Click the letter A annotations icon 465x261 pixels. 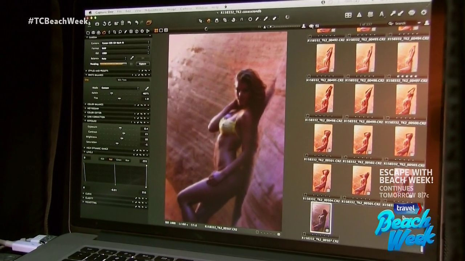coord(382,14)
